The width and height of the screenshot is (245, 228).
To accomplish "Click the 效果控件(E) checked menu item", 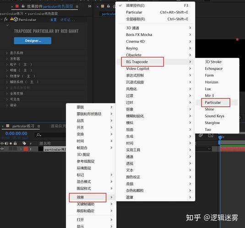I will click(155, 5).
